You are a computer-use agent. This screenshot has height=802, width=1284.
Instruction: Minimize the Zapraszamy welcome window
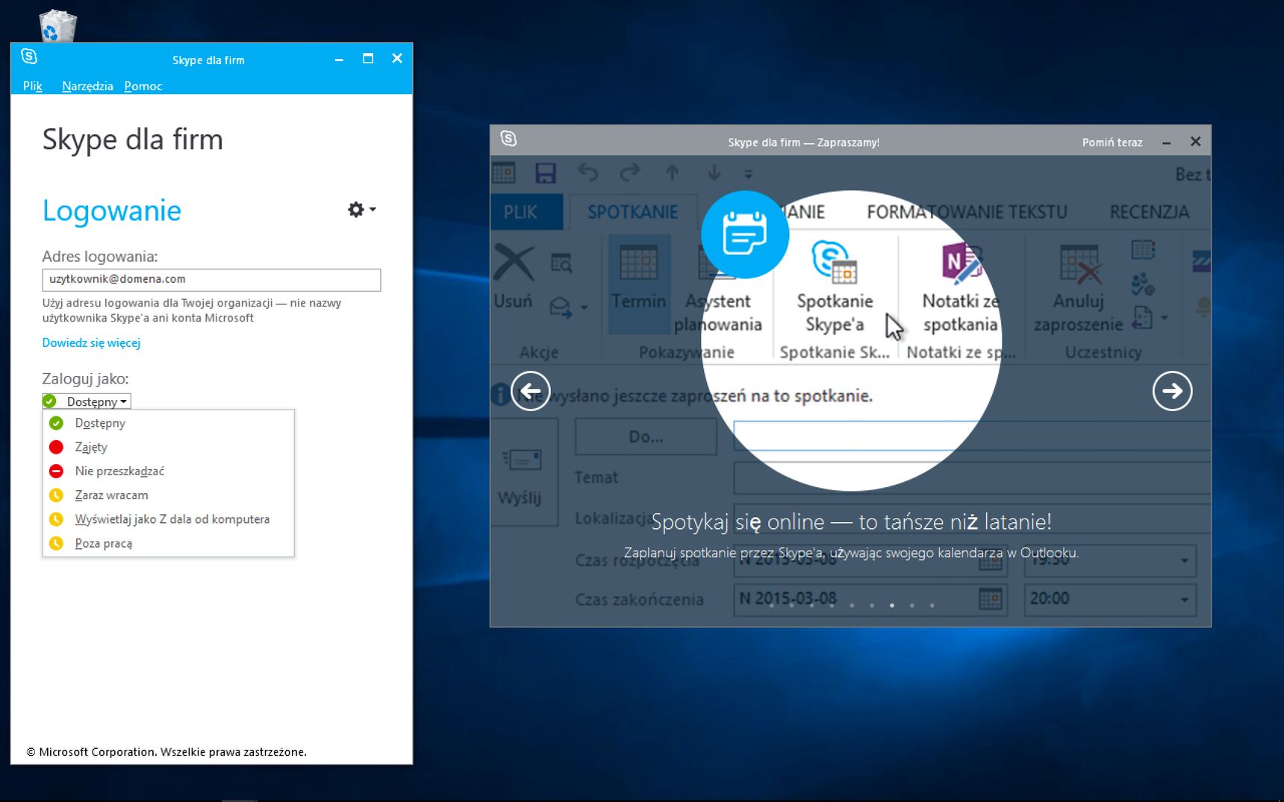pyautogui.click(x=1166, y=142)
